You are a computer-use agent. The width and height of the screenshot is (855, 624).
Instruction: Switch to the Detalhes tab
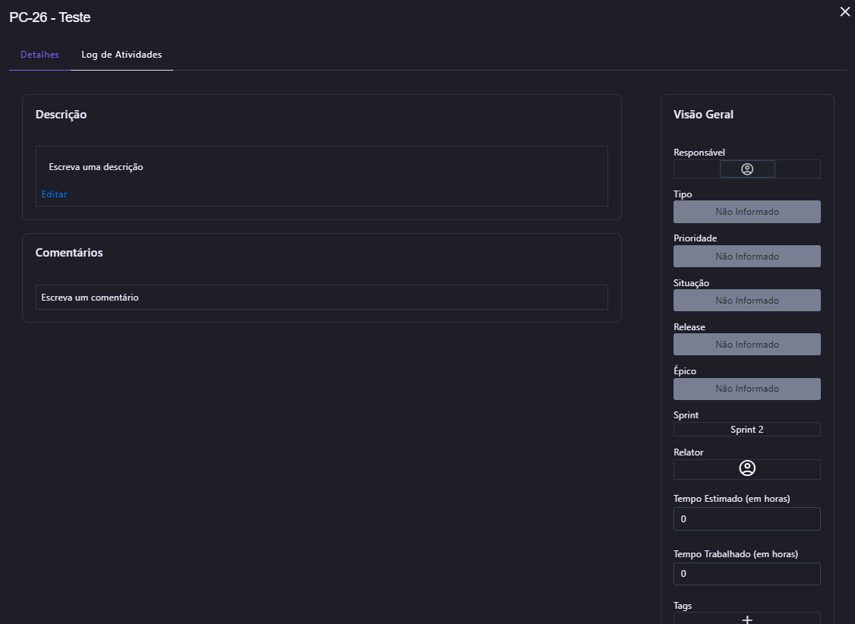[x=39, y=55]
